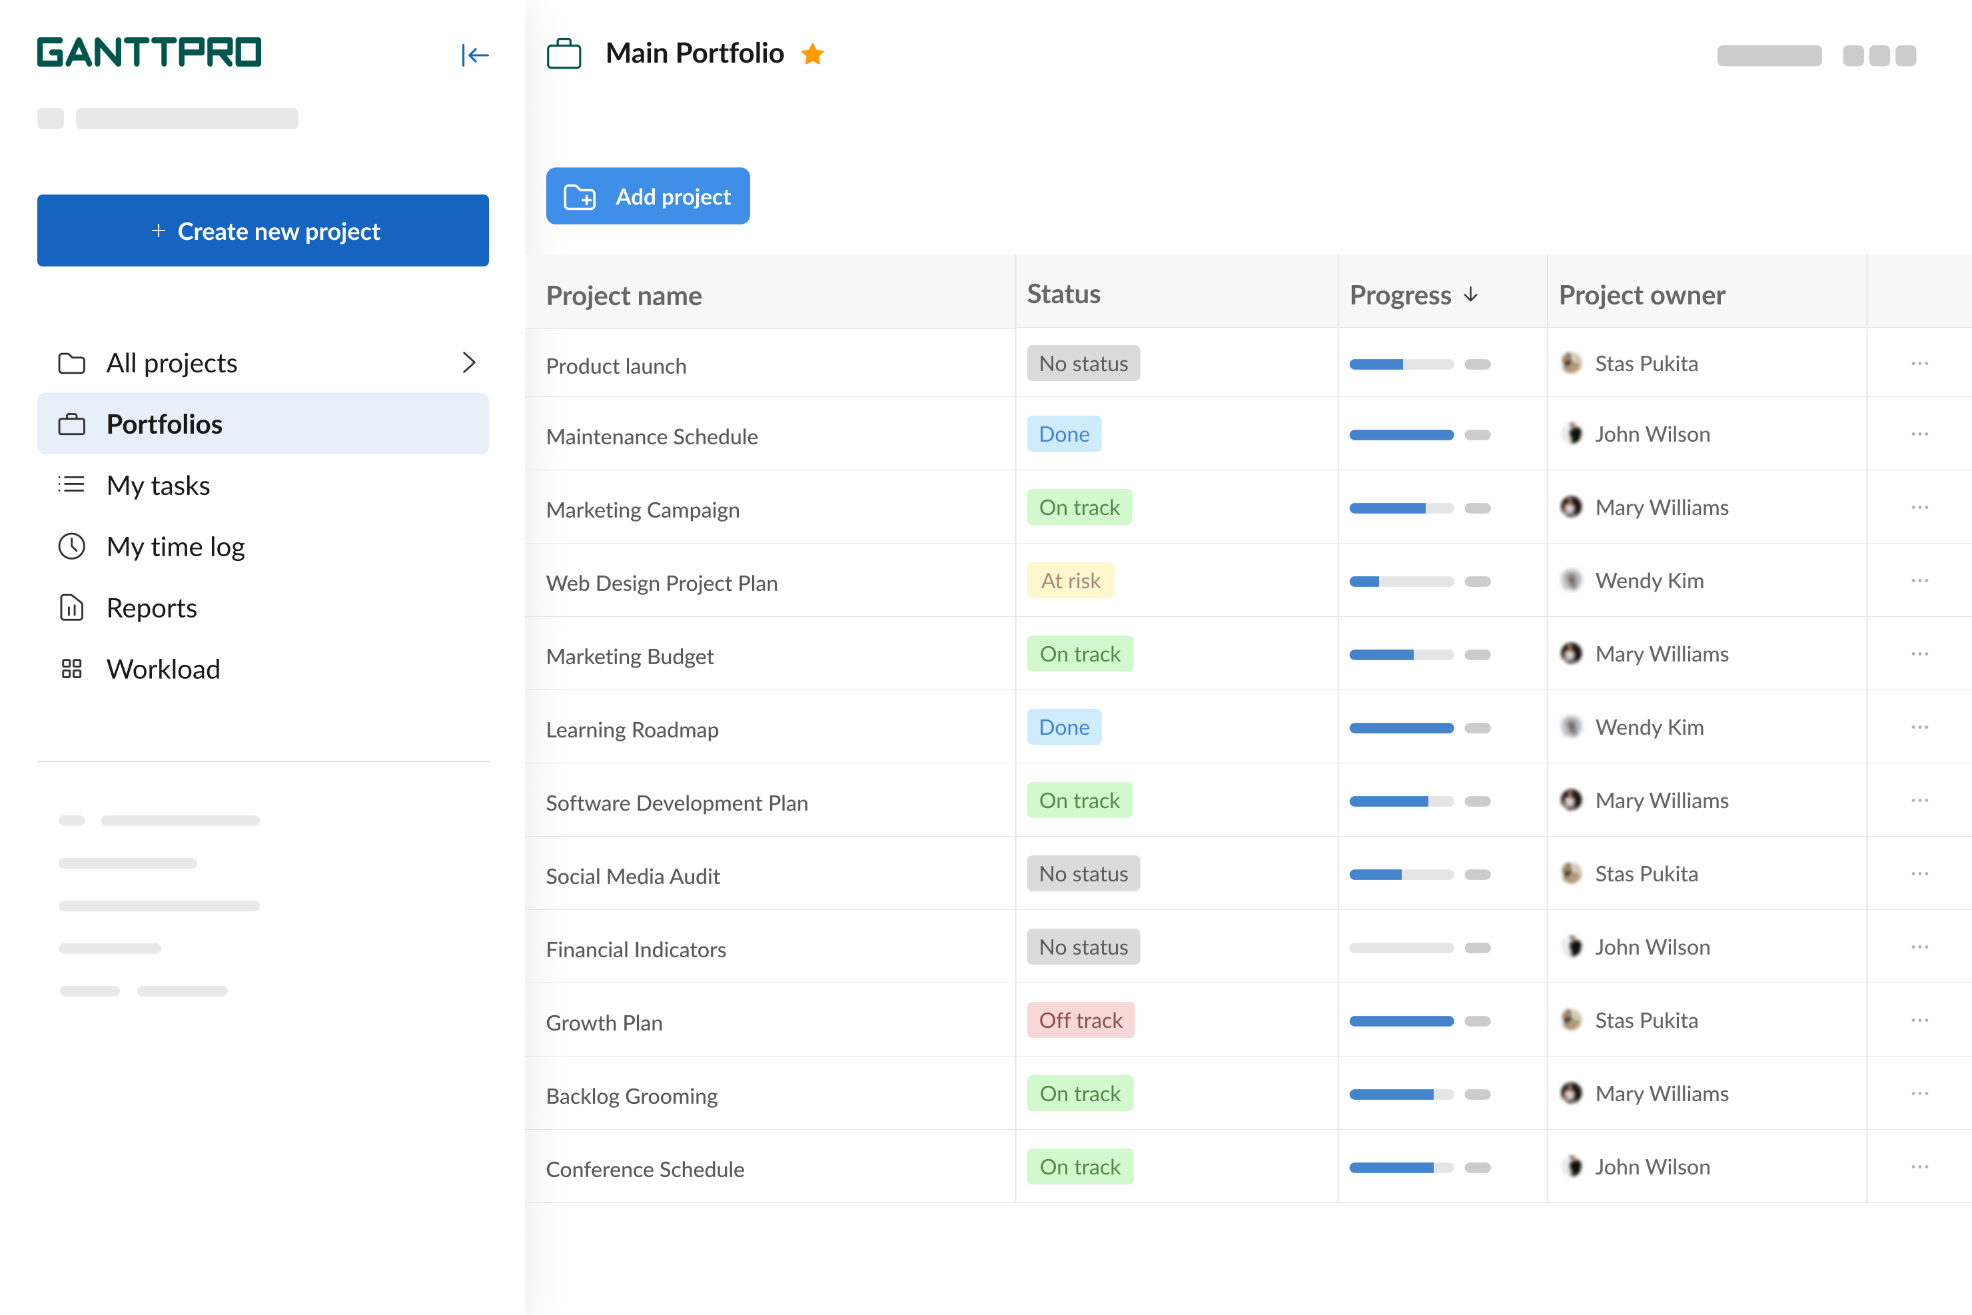Click the All projects folder icon

[72, 362]
